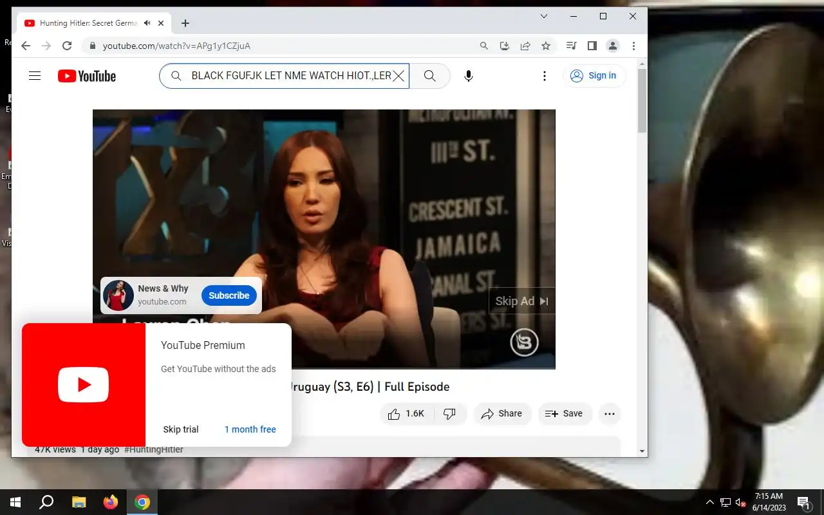Open the taskbar clock and date

(x=769, y=502)
